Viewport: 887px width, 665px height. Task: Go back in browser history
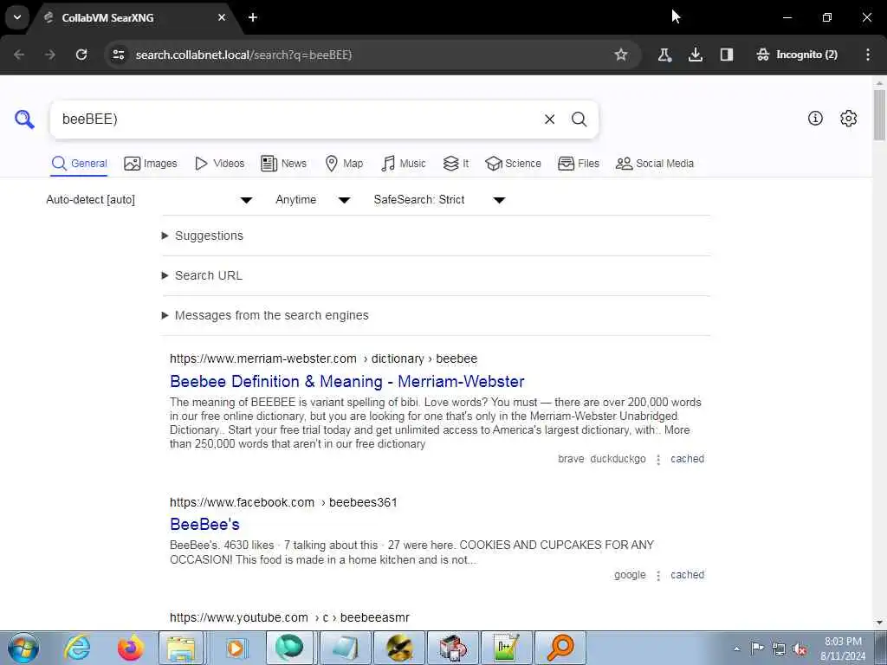pos(19,55)
